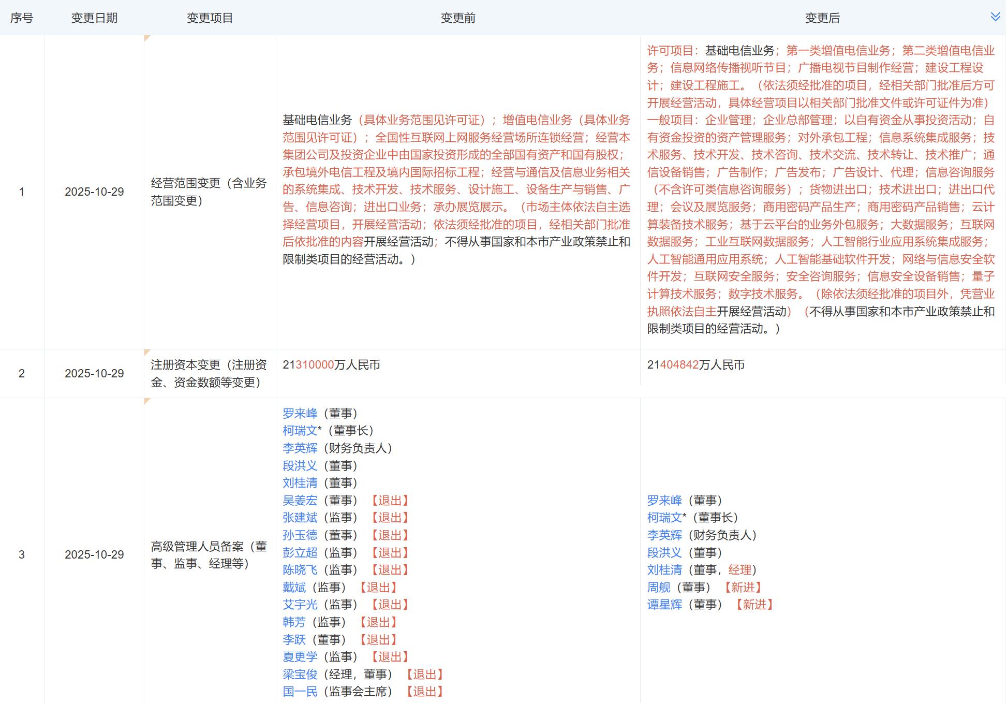Click the double-chevron expand icon in header
The width and height of the screenshot is (1007, 703).
point(995,17)
